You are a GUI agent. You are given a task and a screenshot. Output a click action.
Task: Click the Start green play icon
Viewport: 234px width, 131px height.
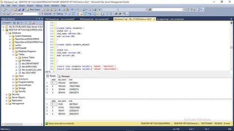click(x=99, y=10)
